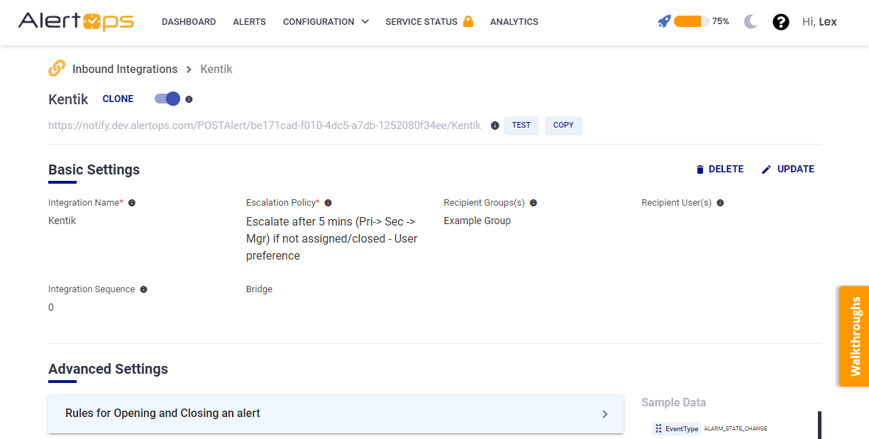
Task: Click info icon next to integration URL
Action: coord(495,126)
